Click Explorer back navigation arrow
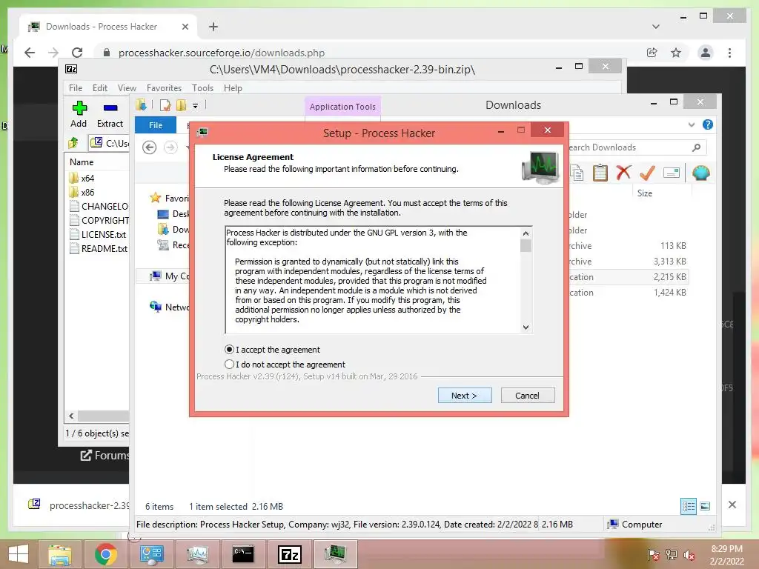759x569 pixels. coord(150,147)
